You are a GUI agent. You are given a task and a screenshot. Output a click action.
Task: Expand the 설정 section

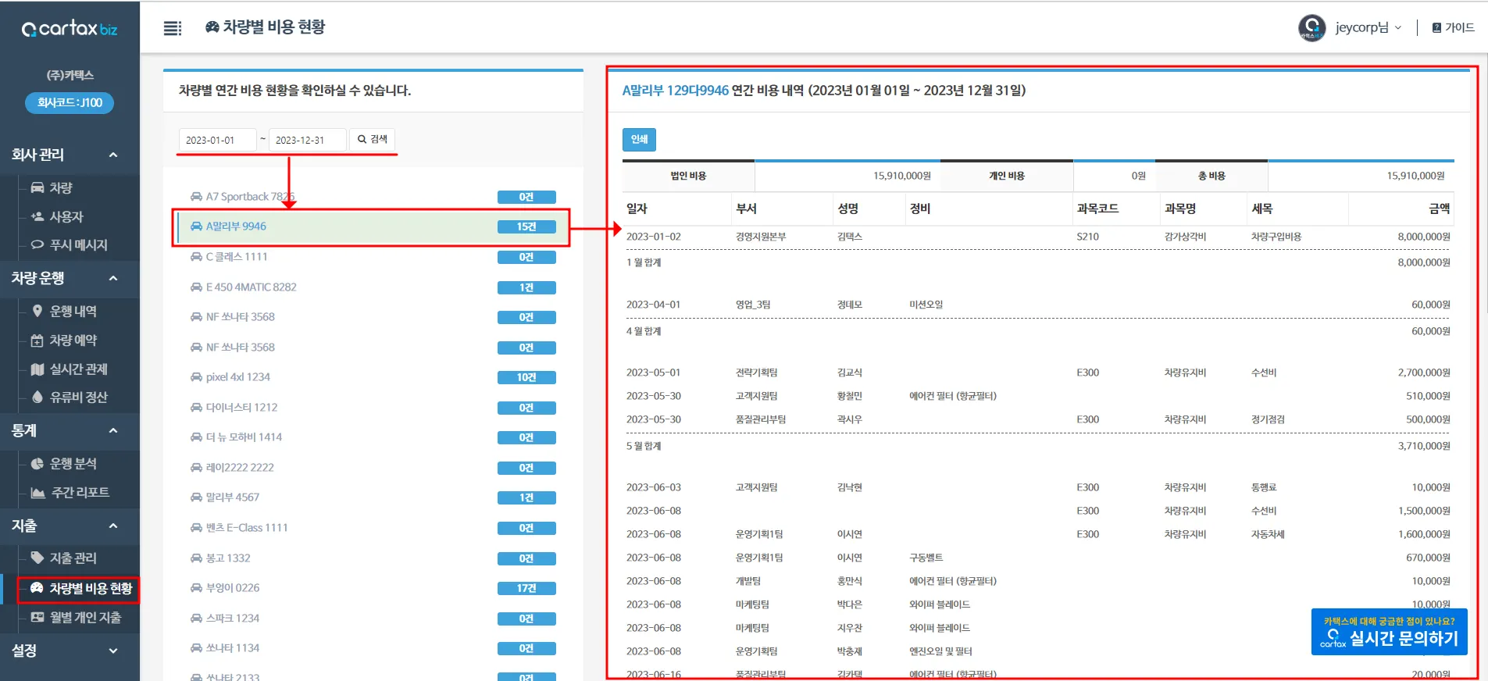pos(70,651)
